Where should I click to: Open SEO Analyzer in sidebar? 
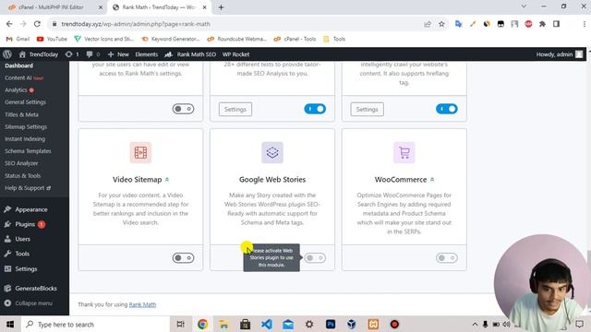pos(21,163)
